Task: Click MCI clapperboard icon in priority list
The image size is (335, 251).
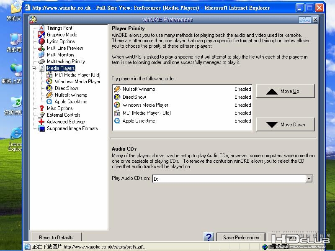Action: (117, 113)
